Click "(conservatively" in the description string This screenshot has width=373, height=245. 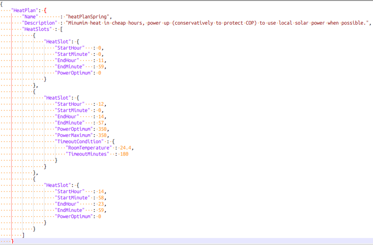[x=192, y=23]
